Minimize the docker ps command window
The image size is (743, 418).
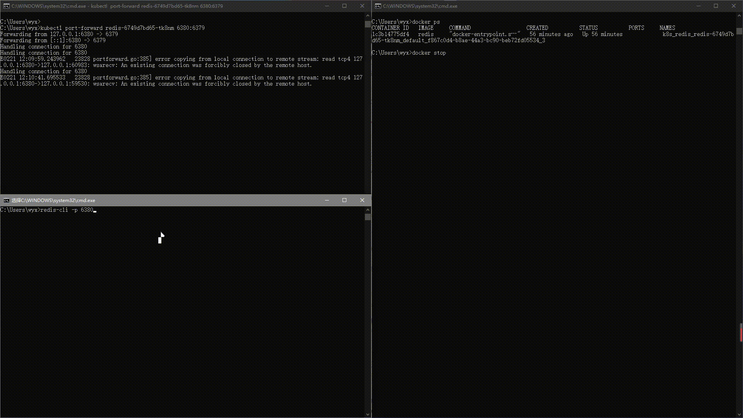coord(698,6)
